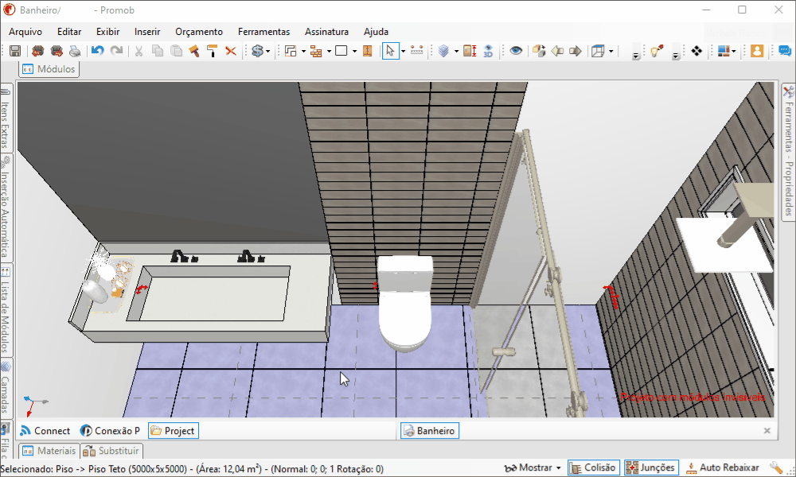This screenshot has width=796, height=477.
Task: Toggle Junções joints mode
Action: point(651,467)
